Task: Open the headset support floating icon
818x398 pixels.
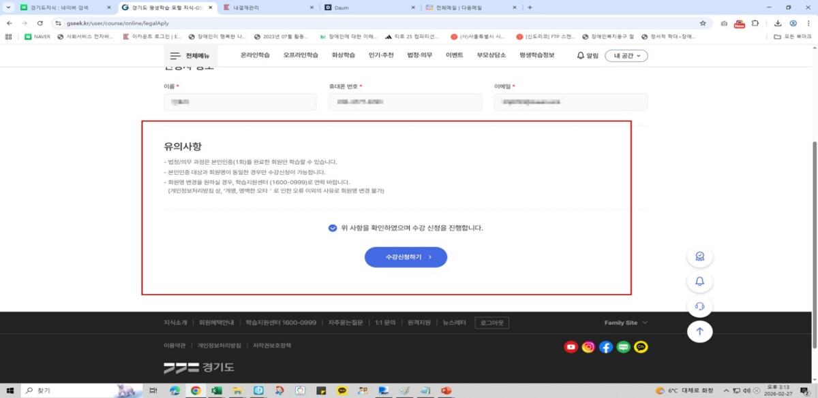Action: pos(699,306)
